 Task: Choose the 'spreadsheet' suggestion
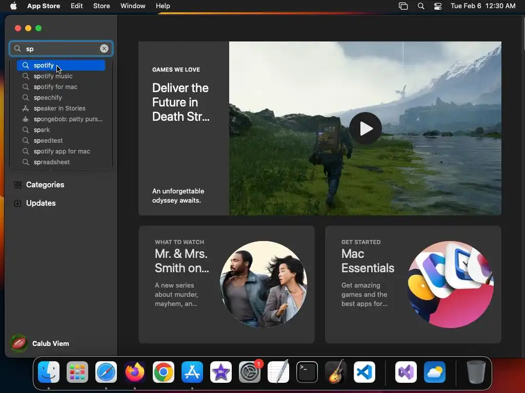61,162
